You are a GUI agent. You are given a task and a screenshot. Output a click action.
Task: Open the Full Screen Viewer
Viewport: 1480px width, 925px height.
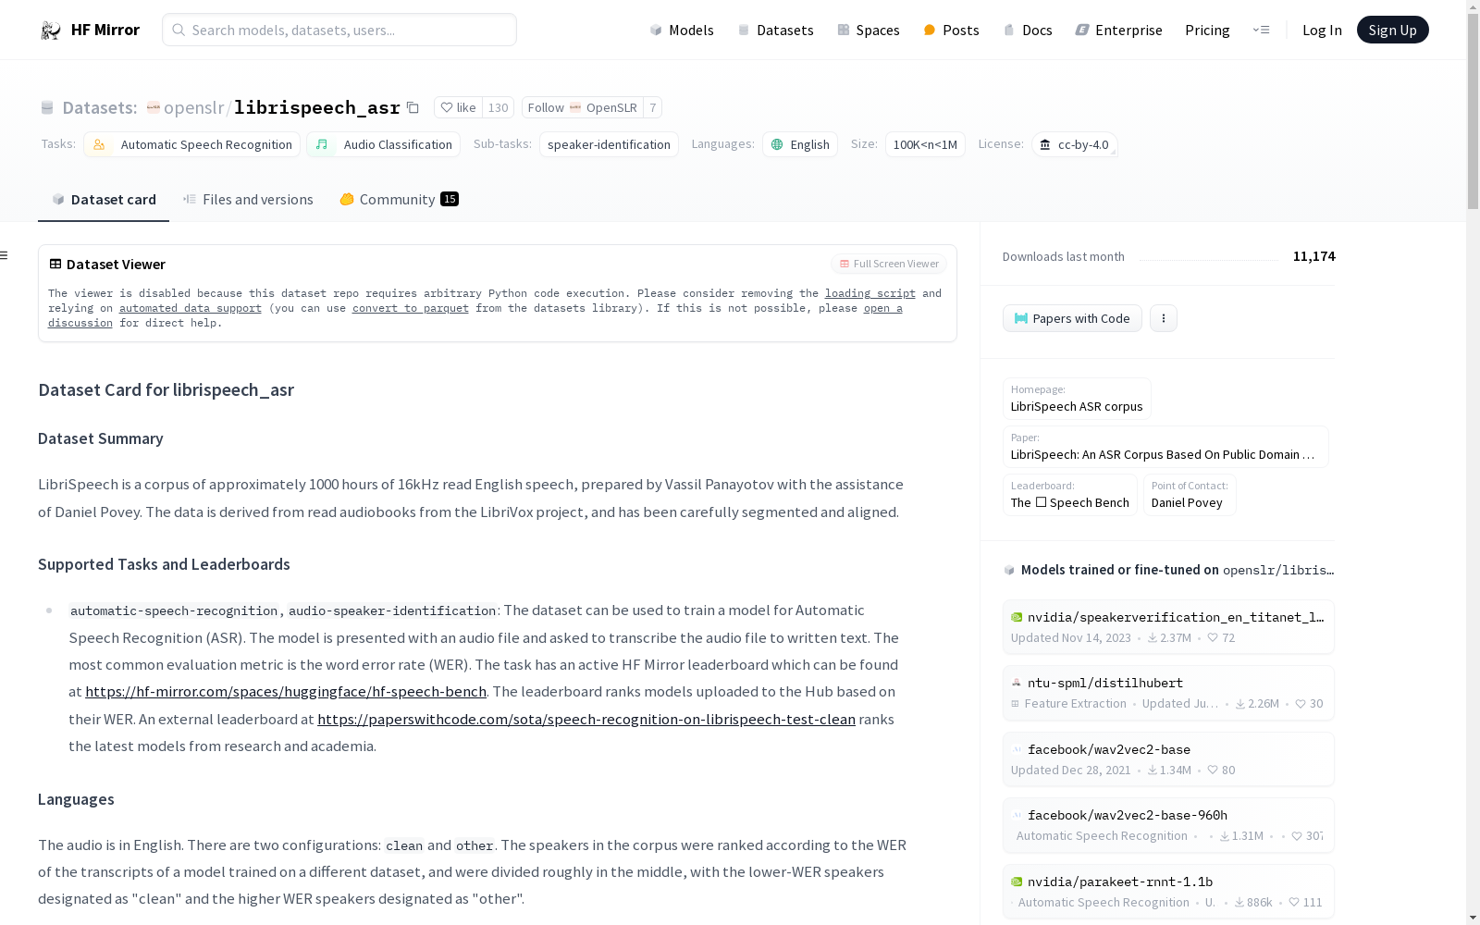coord(889,264)
